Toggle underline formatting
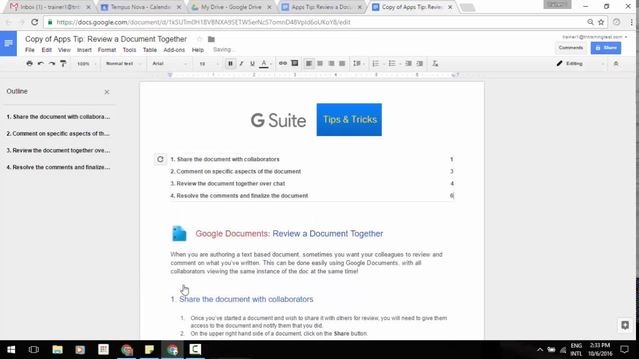Image resolution: width=639 pixels, height=359 pixels. click(x=252, y=63)
